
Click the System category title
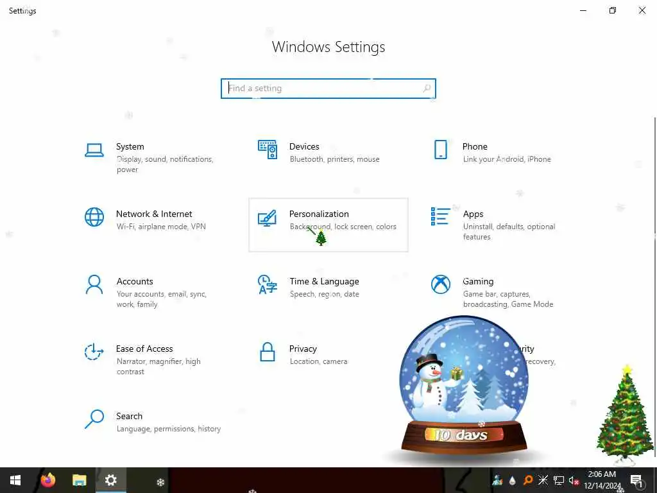130,147
